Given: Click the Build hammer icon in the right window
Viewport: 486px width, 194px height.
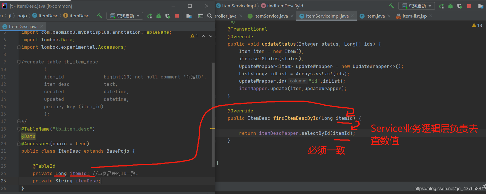Looking at the screenshot, I should pyautogui.click(x=392, y=6).
